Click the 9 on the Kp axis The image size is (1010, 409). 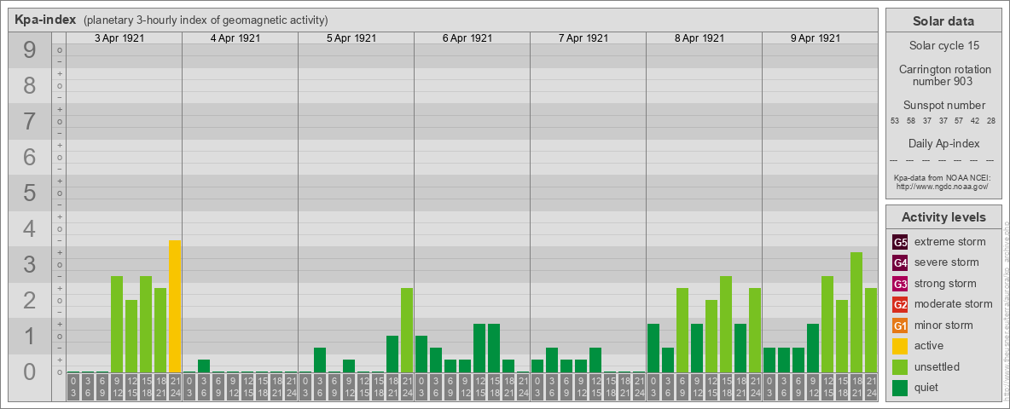[29, 50]
